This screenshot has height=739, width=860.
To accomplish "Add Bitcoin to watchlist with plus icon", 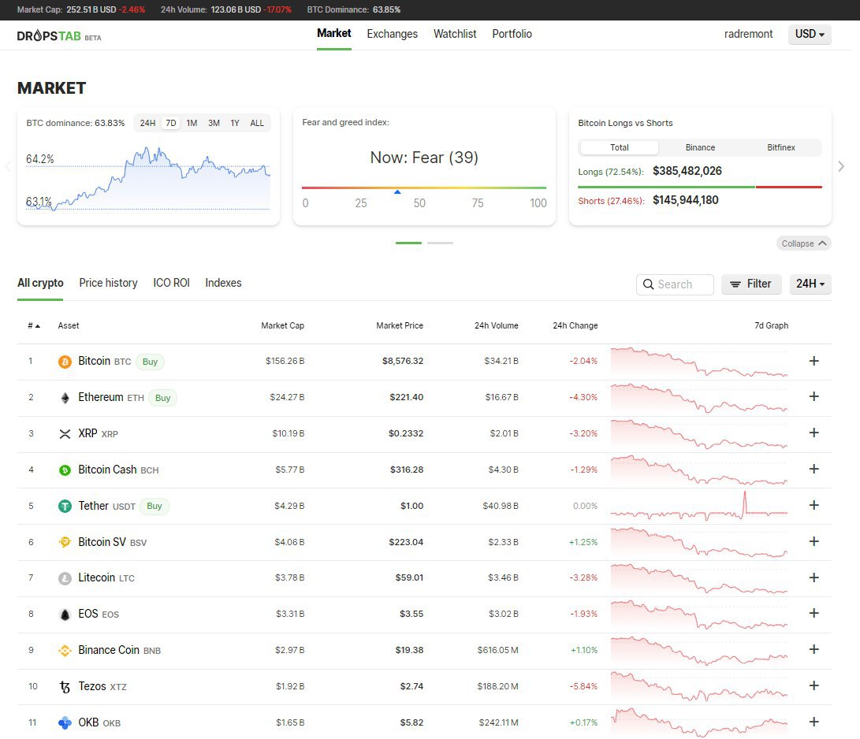I will click(x=814, y=361).
